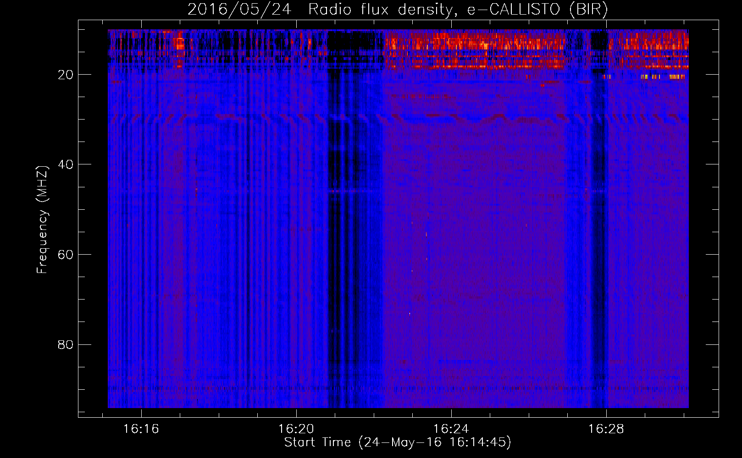Click the 20 MHz frequency tick label
742x458 pixels.
[66, 75]
